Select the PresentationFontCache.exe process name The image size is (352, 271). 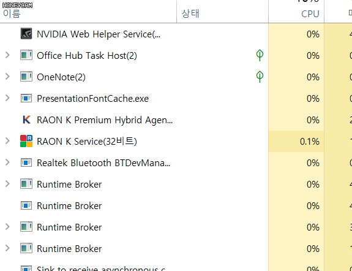[92, 99]
